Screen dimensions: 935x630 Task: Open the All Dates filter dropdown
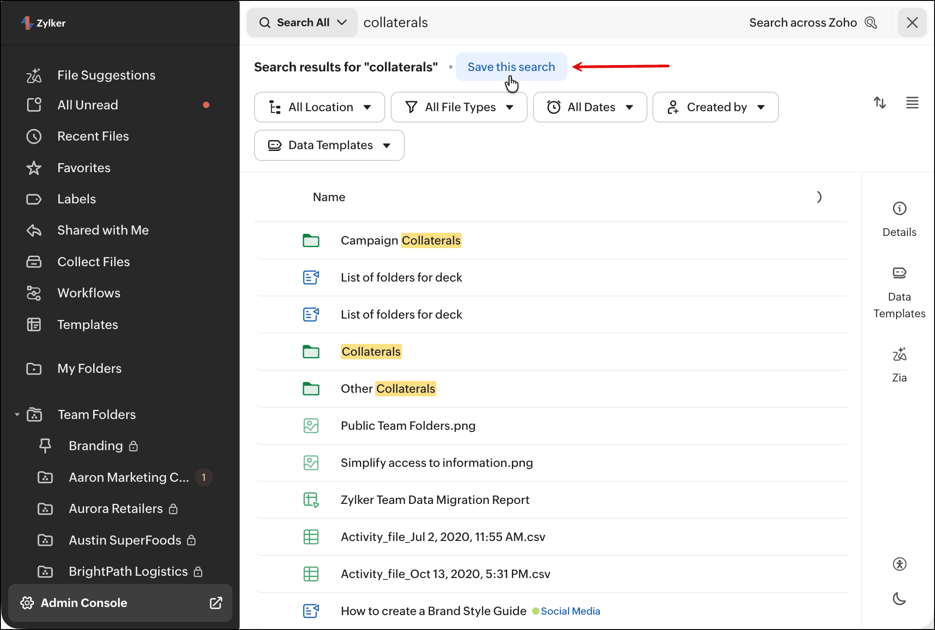[590, 107]
